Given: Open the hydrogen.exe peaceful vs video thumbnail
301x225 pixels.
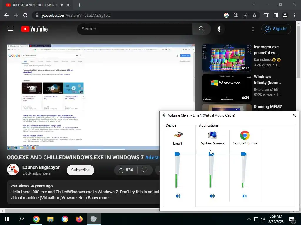Looking at the screenshot, I should pos(227,58).
